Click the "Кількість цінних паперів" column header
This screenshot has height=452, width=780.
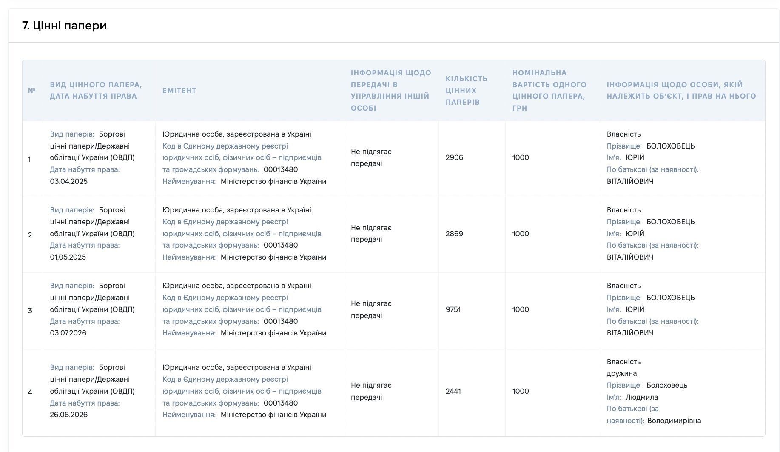pos(467,91)
